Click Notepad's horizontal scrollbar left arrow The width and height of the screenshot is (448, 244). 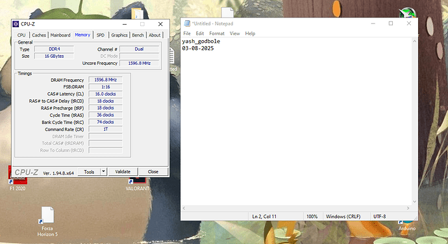(184, 208)
